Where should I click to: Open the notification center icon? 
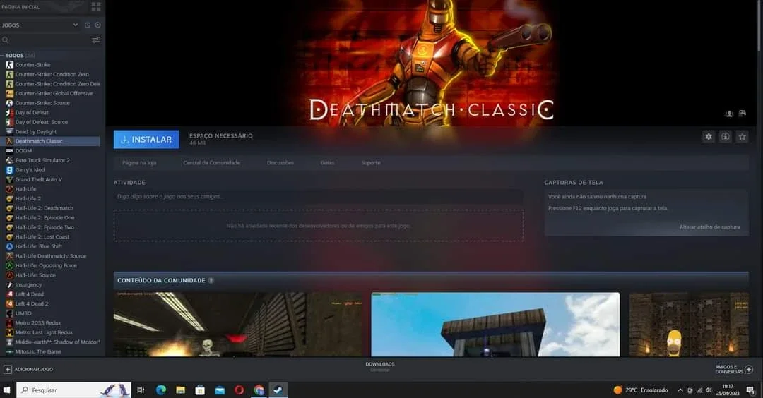[750, 390]
